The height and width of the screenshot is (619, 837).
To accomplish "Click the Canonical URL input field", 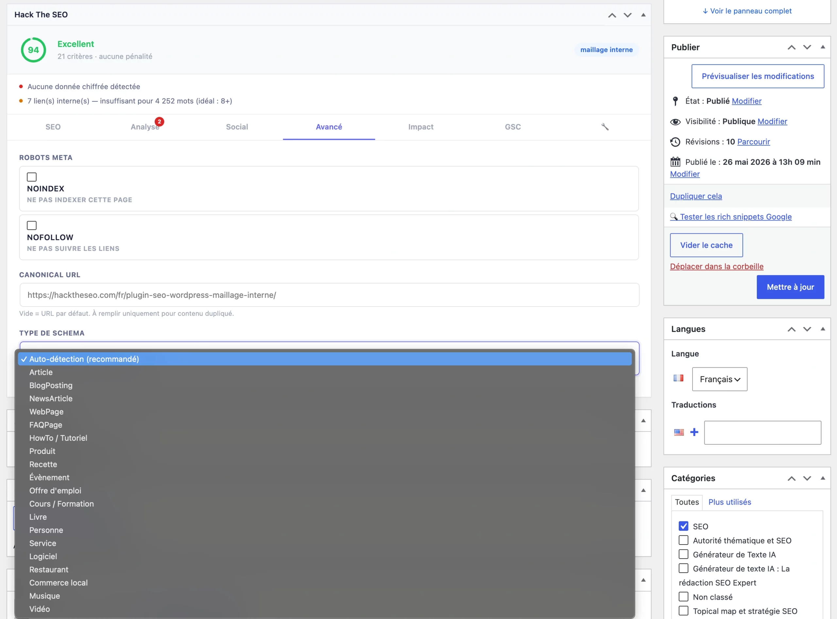I will [329, 295].
